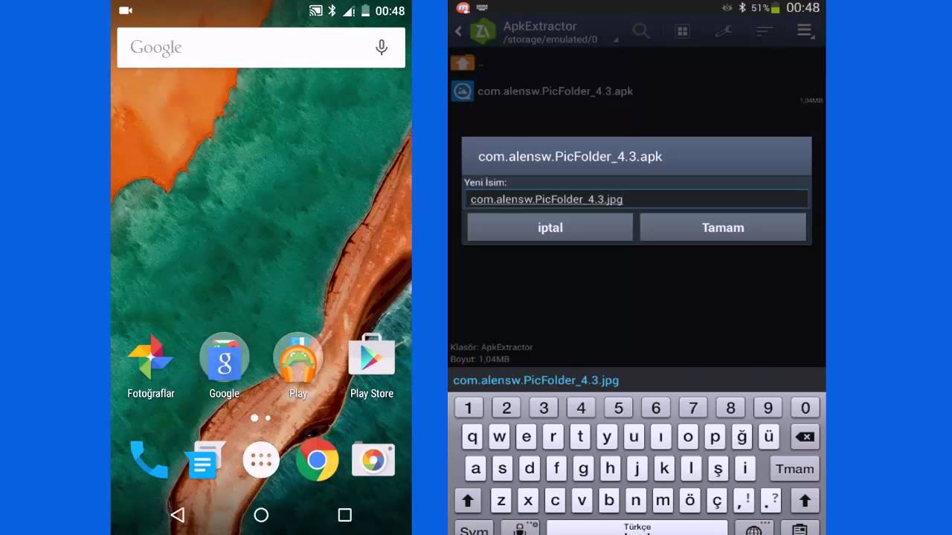Open search in file manager toolbar
This screenshot has width=952, height=535.
point(641,31)
